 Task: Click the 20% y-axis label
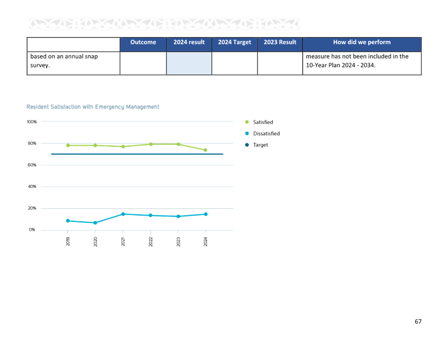tap(32, 208)
